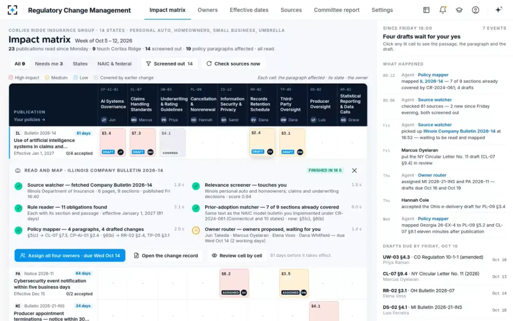Click the JT avatar for owner Jun
This screenshot has height=321, width=513.
tap(104, 120)
